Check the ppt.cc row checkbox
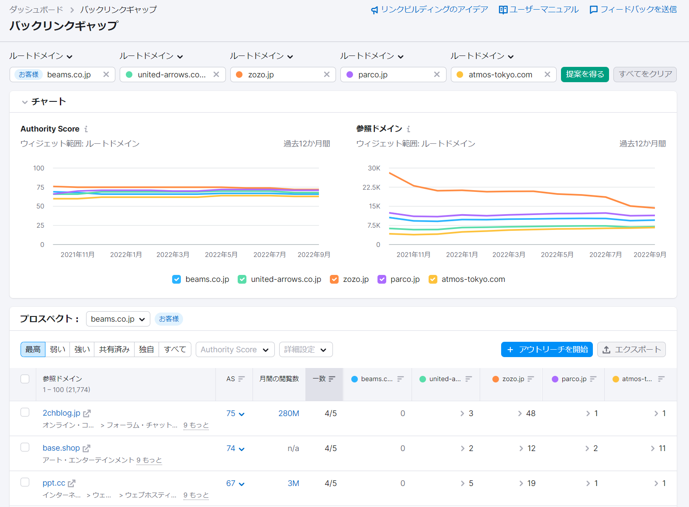The image size is (689, 507). [x=25, y=482]
